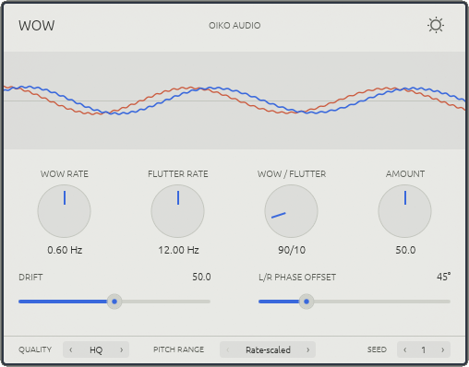The width and height of the screenshot is (469, 367).
Task: Click the modulation waveform display
Action: [x=234, y=101]
